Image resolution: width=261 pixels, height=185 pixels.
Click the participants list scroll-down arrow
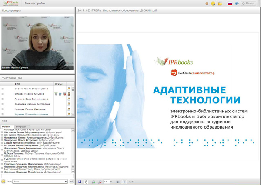[x=73, y=115]
